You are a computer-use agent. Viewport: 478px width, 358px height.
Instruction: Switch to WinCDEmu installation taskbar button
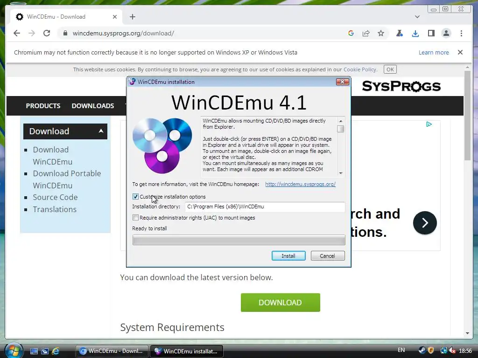point(187,351)
